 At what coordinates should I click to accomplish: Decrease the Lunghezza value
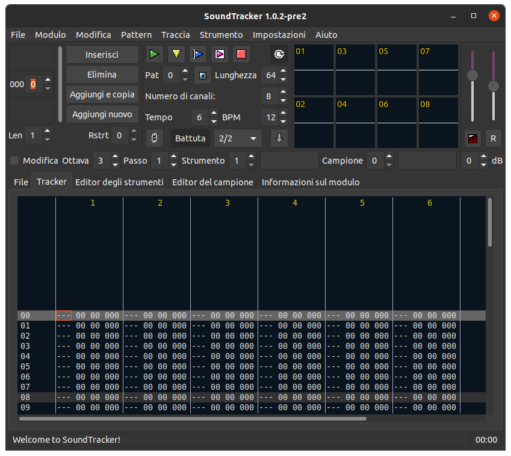tap(283, 79)
